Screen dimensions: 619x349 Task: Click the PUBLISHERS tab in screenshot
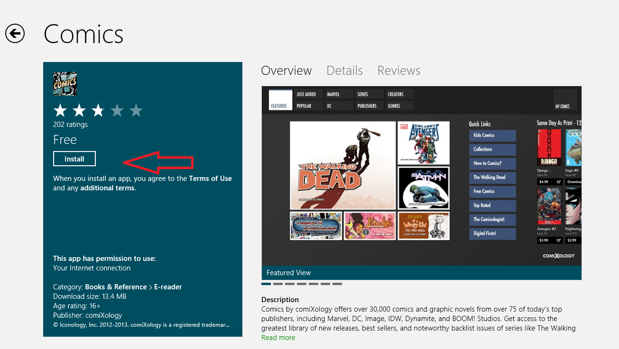click(x=369, y=106)
